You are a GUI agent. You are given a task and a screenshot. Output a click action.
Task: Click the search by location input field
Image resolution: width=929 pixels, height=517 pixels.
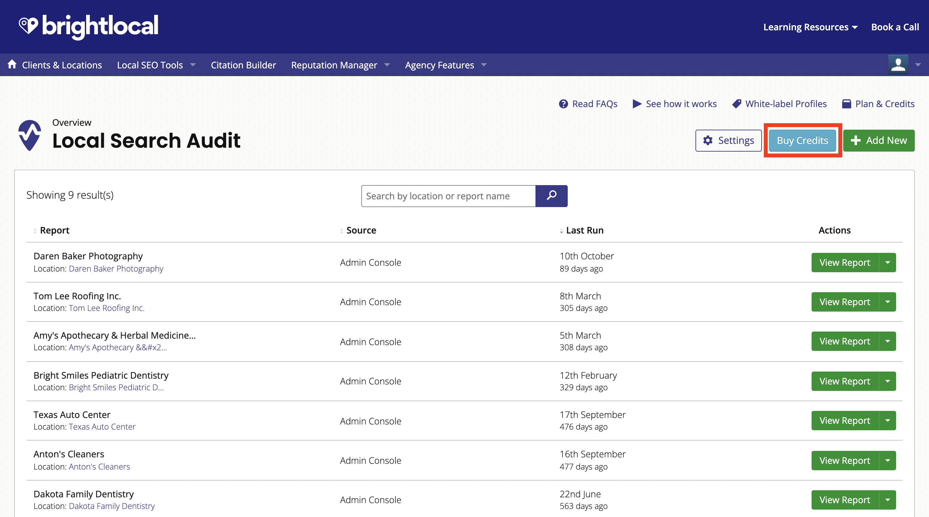click(x=448, y=196)
